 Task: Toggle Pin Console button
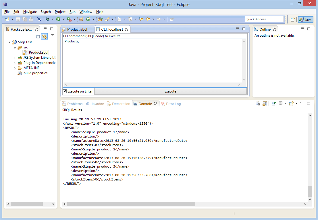273,103
